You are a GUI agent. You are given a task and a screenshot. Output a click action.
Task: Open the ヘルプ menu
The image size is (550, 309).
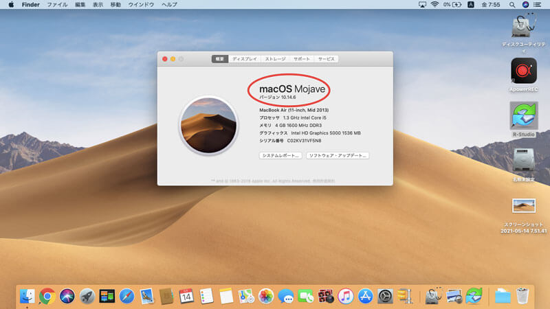[x=169, y=5]
